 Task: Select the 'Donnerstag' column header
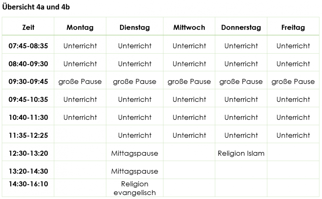(241, 27)
